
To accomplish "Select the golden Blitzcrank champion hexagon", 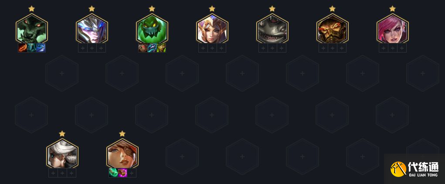I will [x=332, y=29].
